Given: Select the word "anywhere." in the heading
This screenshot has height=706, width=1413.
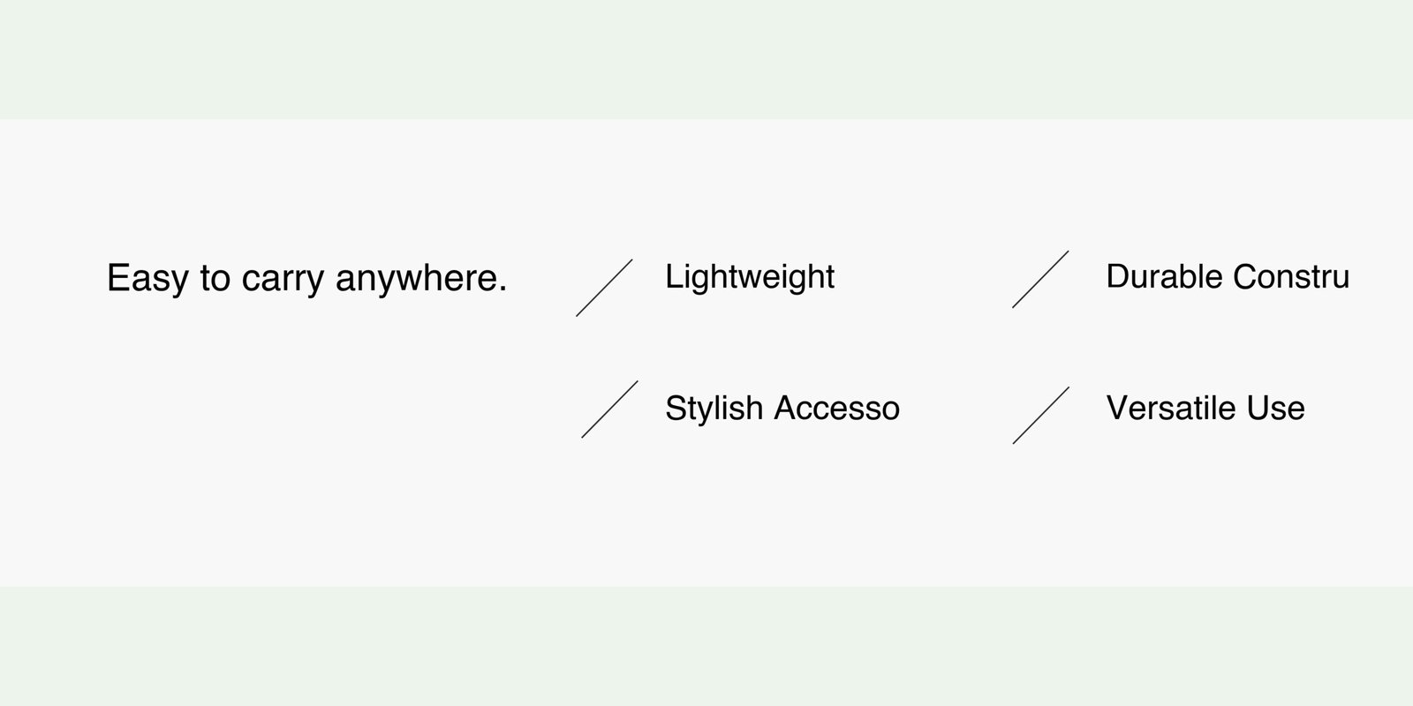Looking at the screenshot, I should pyautogui.click(x=421, y=279).
